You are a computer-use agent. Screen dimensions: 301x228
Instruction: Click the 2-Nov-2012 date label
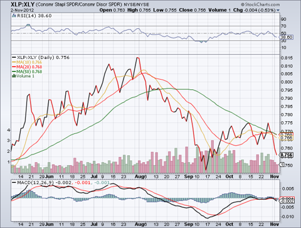tap(23, 10)
